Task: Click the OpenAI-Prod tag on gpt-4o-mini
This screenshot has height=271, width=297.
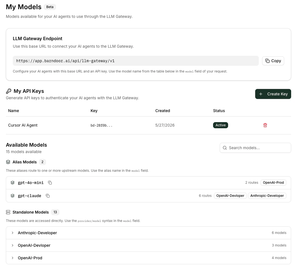Action: [273, 183]
